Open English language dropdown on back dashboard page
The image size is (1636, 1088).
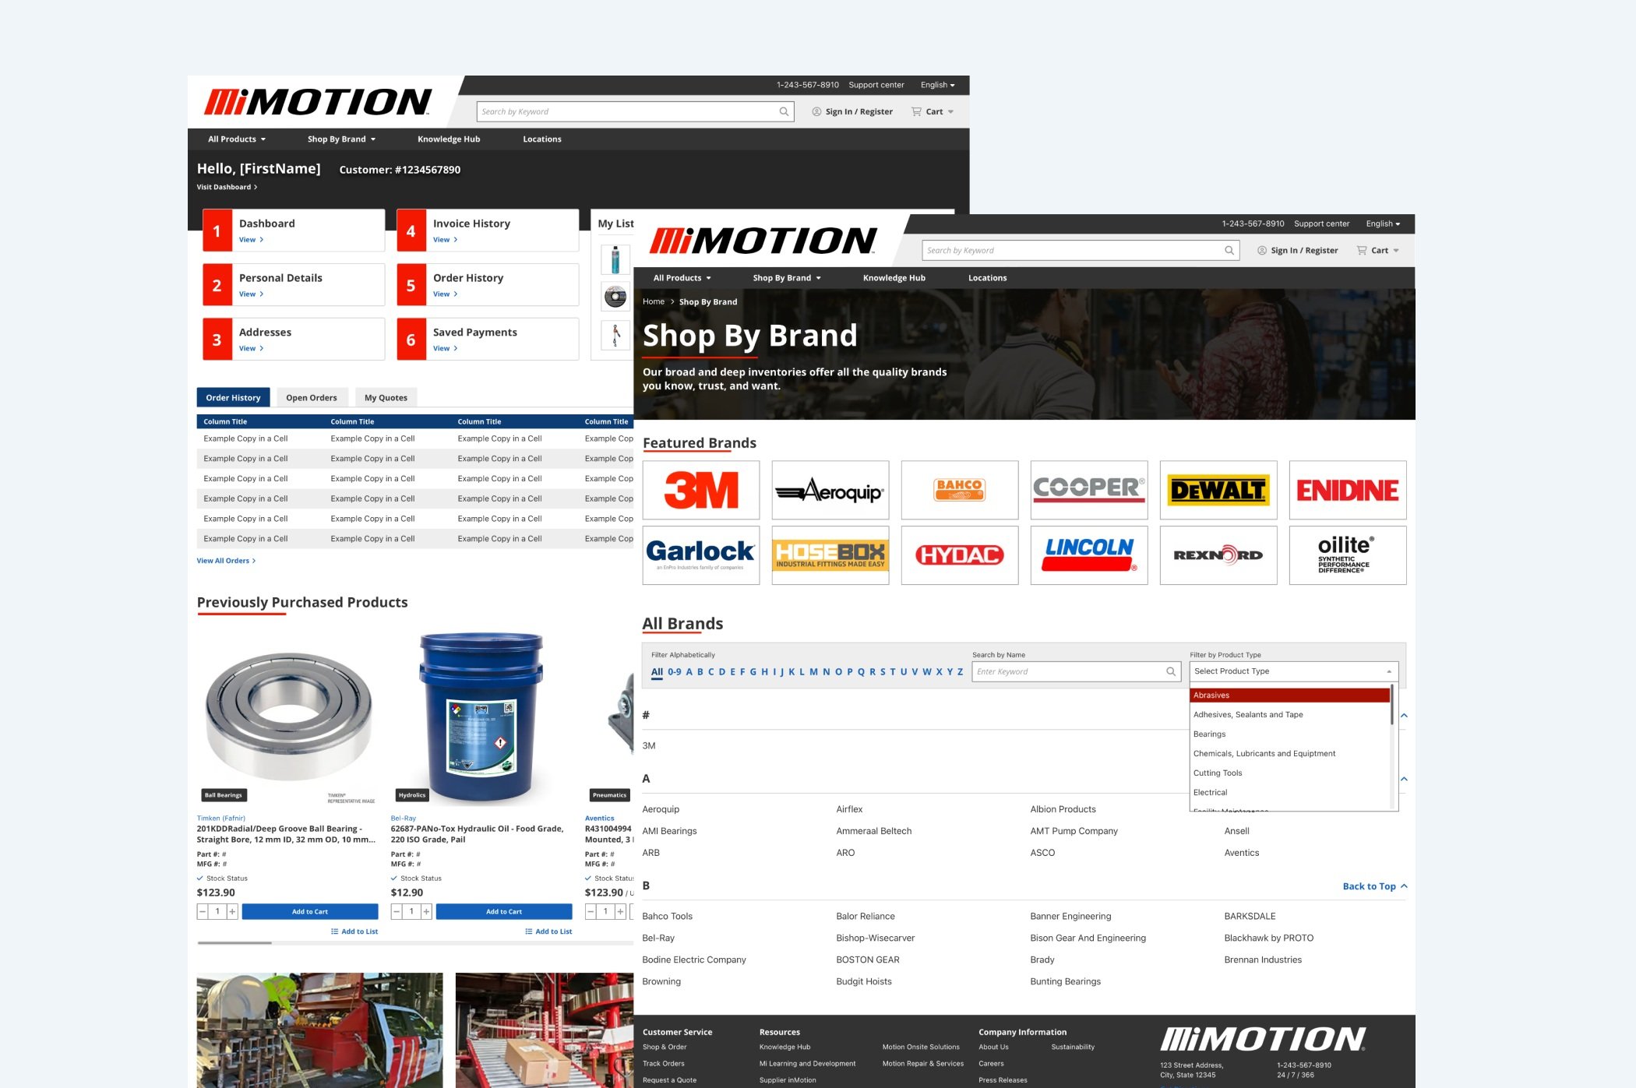pos(937,85)
